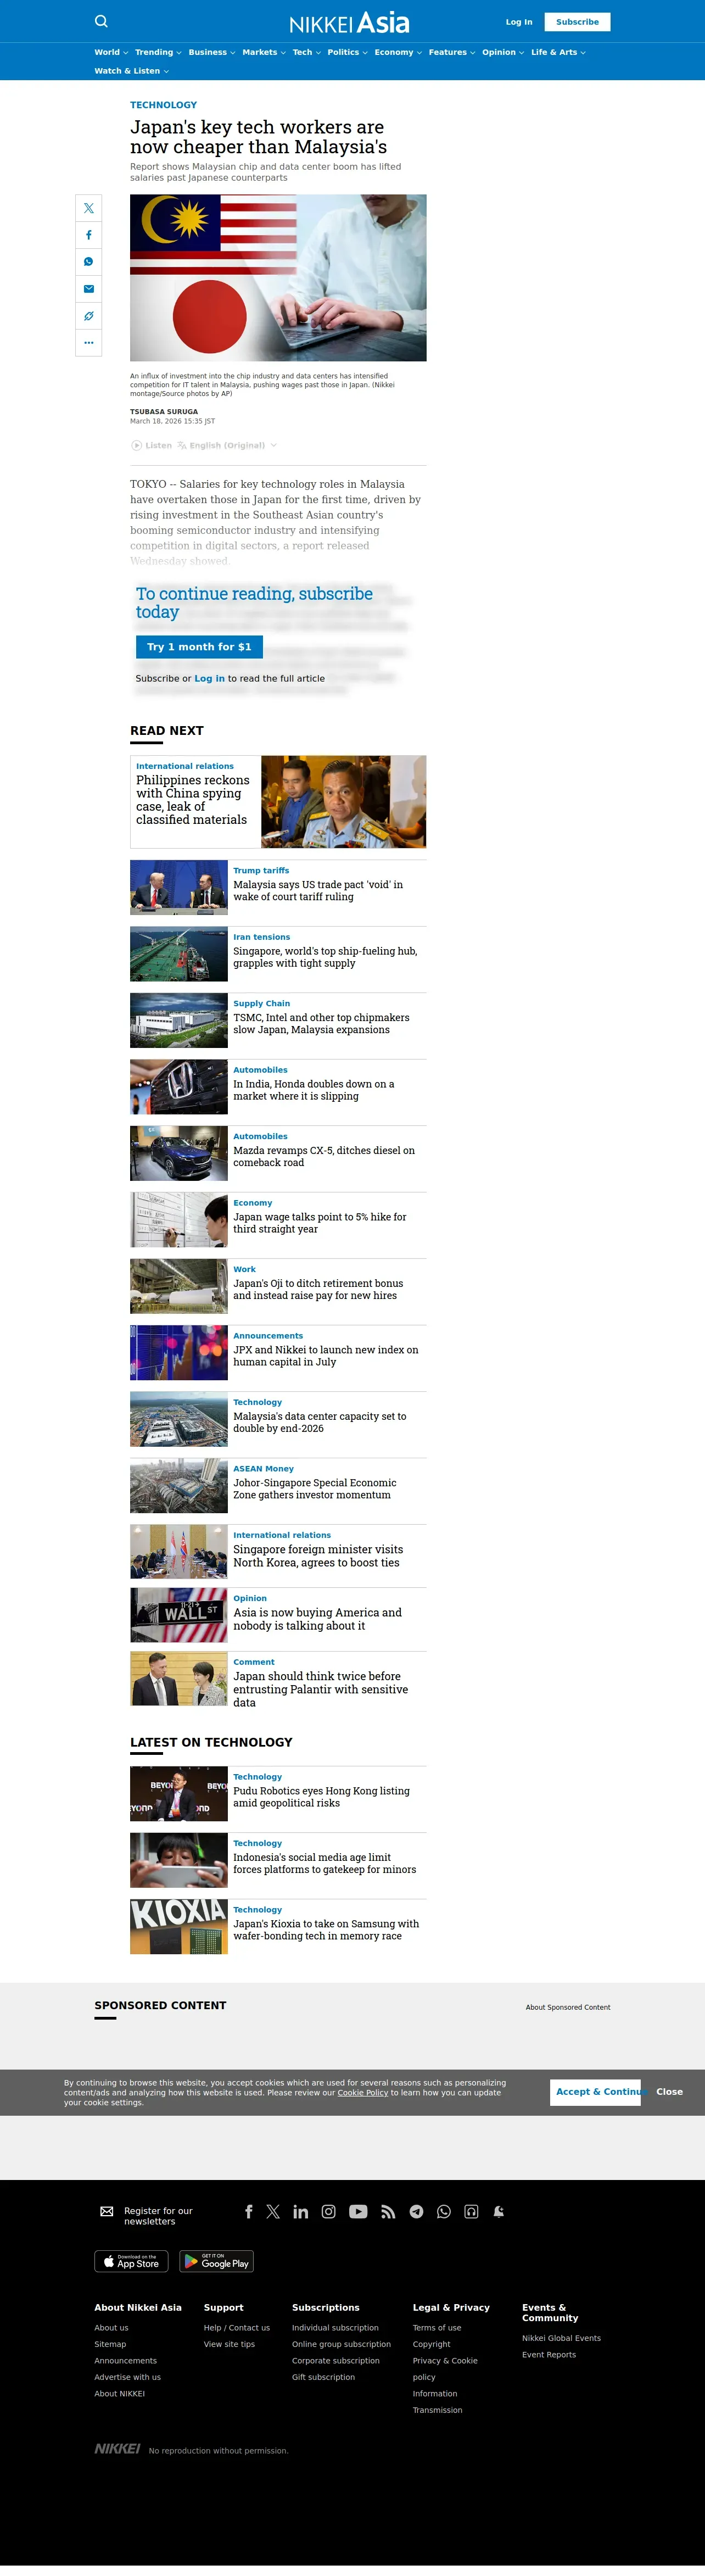Read TSMC, Intel chipmakers slow expansions story
Screen dimensions: 705x2576
pyautogui.click(x=321, y=1024)
